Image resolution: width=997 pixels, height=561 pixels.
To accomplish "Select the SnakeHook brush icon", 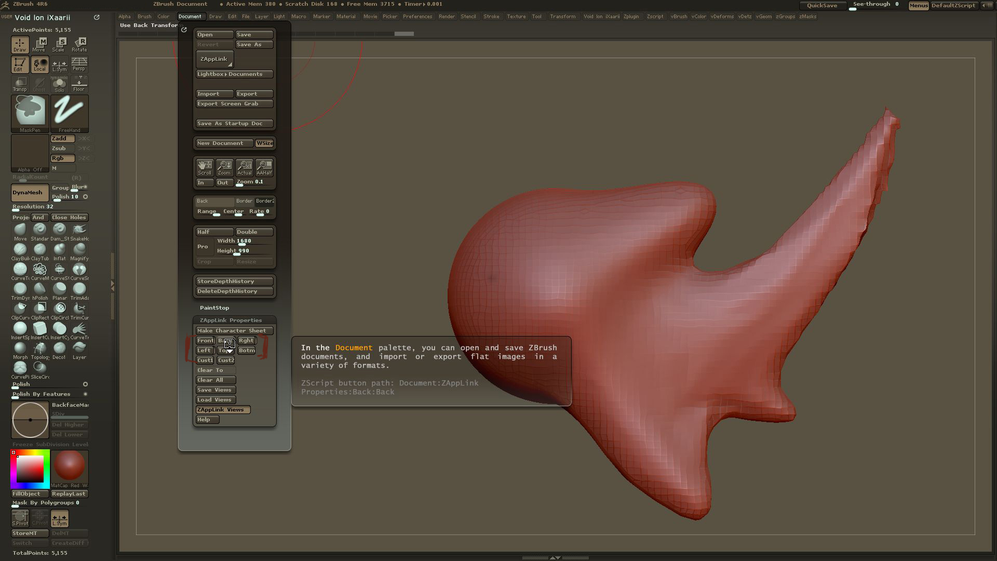I will click(x=79, y=232).
